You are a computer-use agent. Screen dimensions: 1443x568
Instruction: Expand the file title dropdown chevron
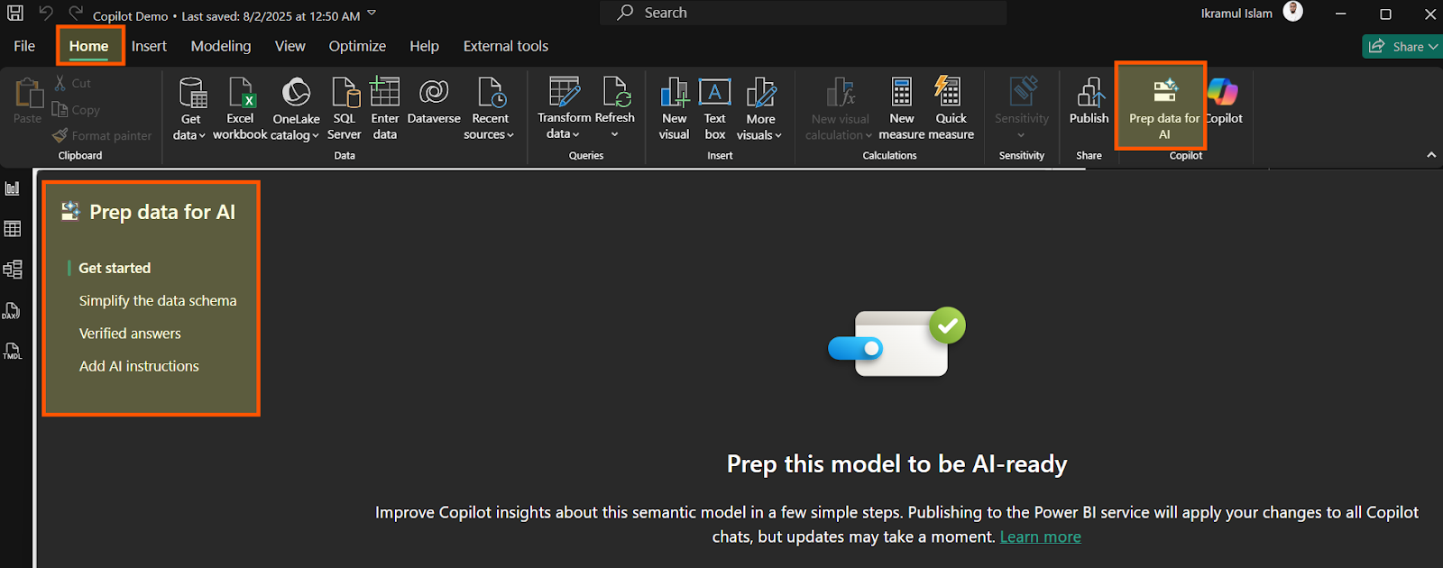click(x=372, y=14)
